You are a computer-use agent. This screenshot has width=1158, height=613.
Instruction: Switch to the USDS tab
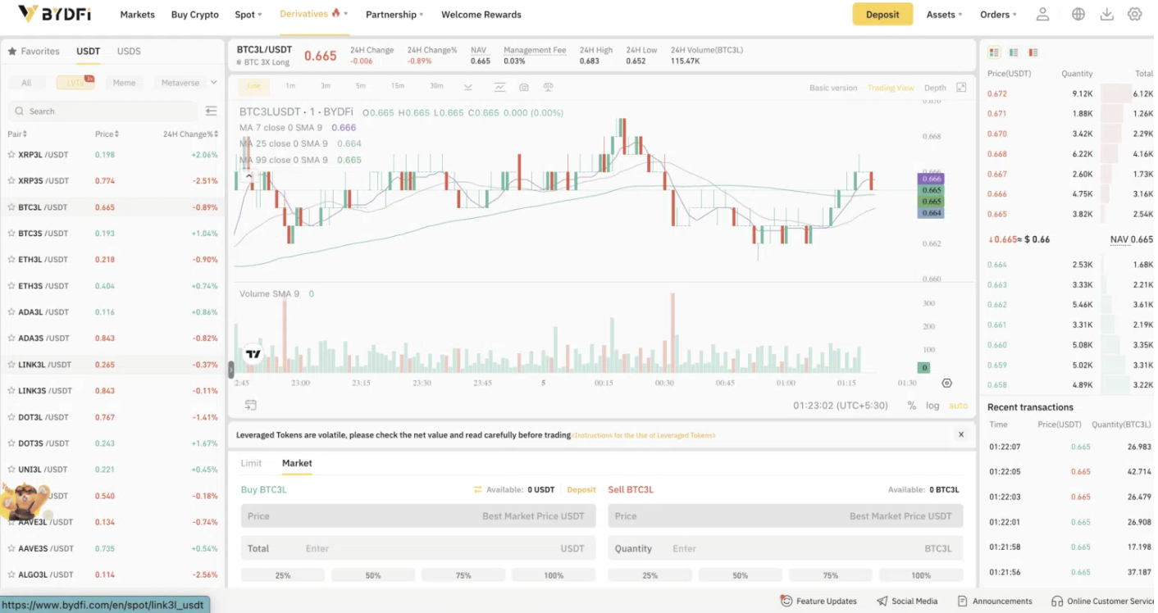coord(129,51)
